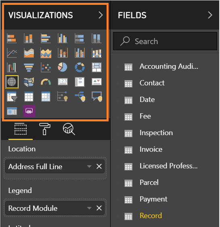Screen dimensions: 220x227
Task: Open the Analytics magnifier tab
Action: (x=69, y=129)
